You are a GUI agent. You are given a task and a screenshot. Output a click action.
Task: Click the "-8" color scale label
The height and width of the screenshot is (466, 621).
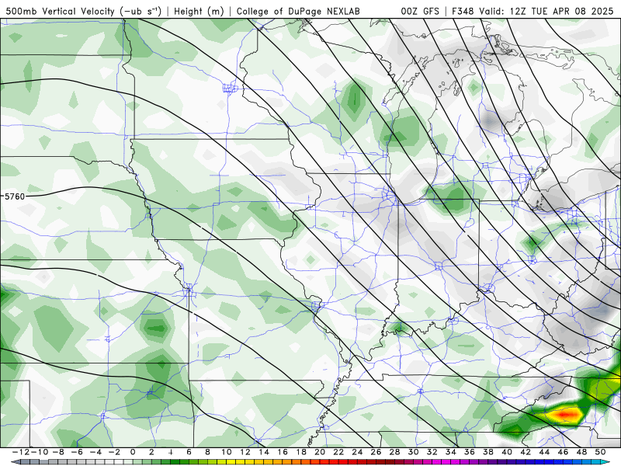click(x=57, y=452)
